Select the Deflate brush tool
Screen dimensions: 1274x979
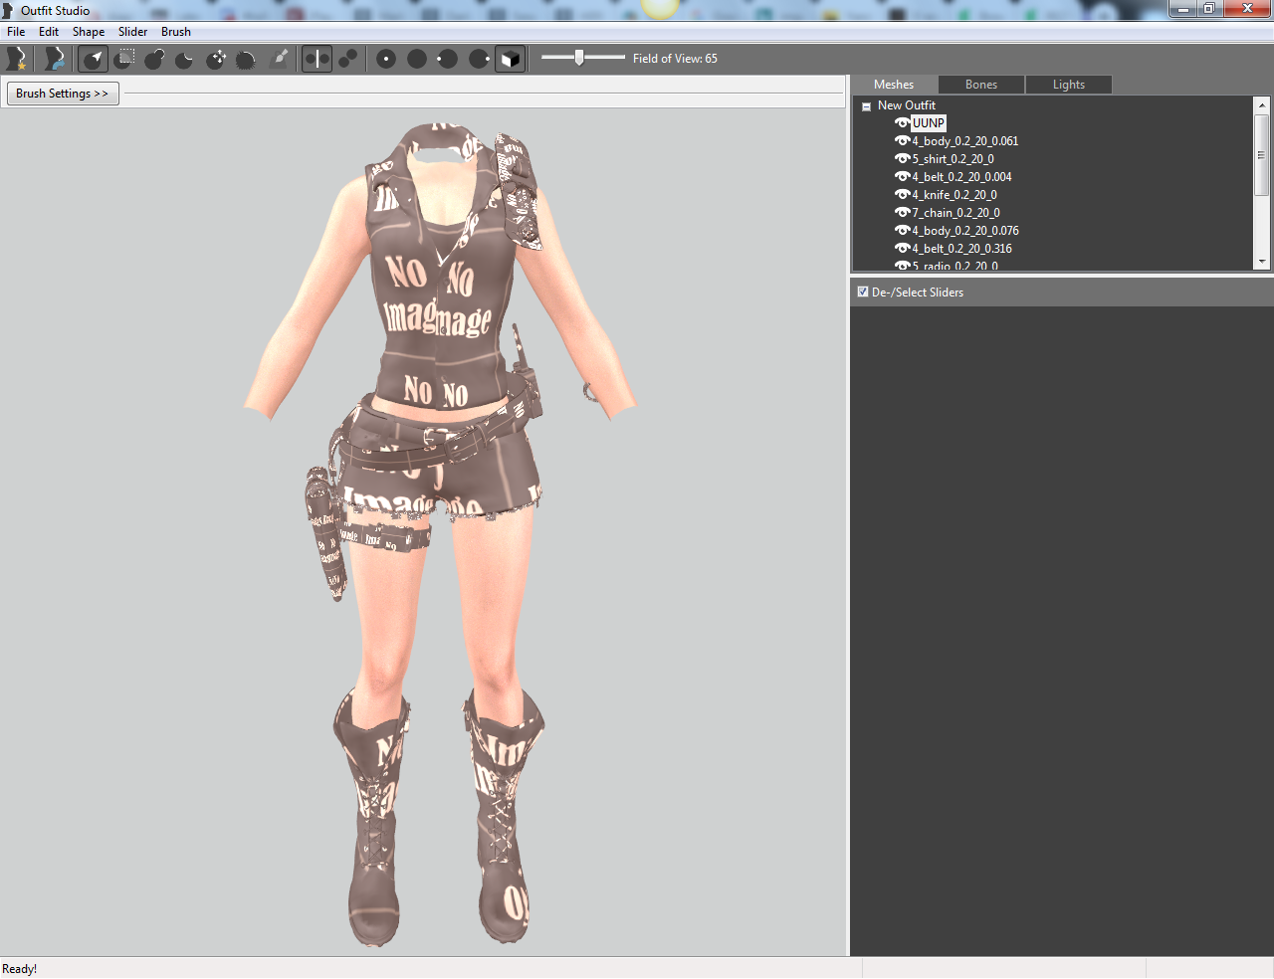pyautogui.click(x=184, y=59)
